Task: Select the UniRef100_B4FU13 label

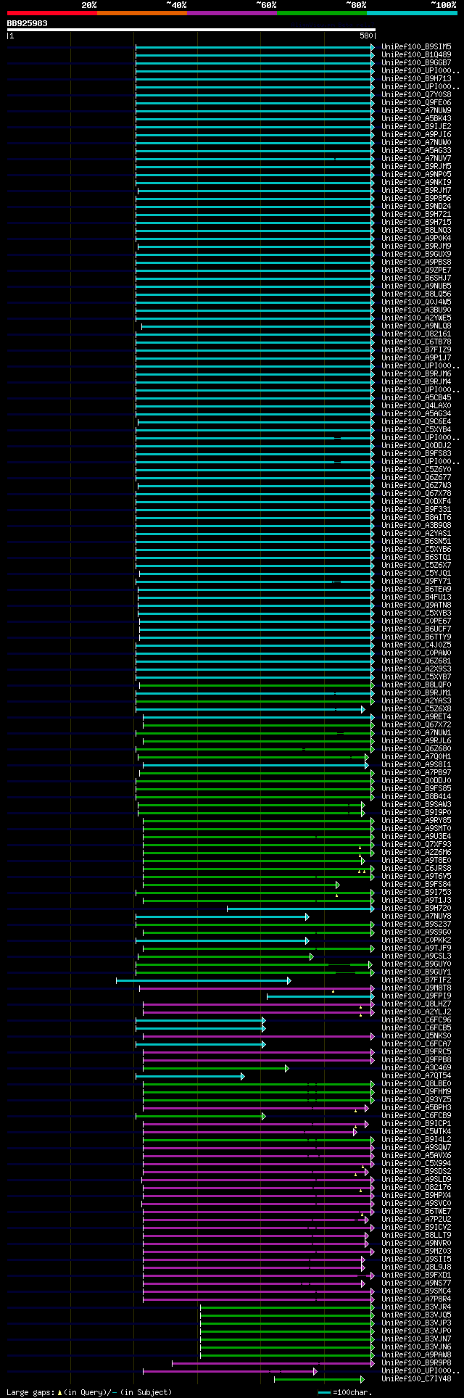Action: [416, 597]
